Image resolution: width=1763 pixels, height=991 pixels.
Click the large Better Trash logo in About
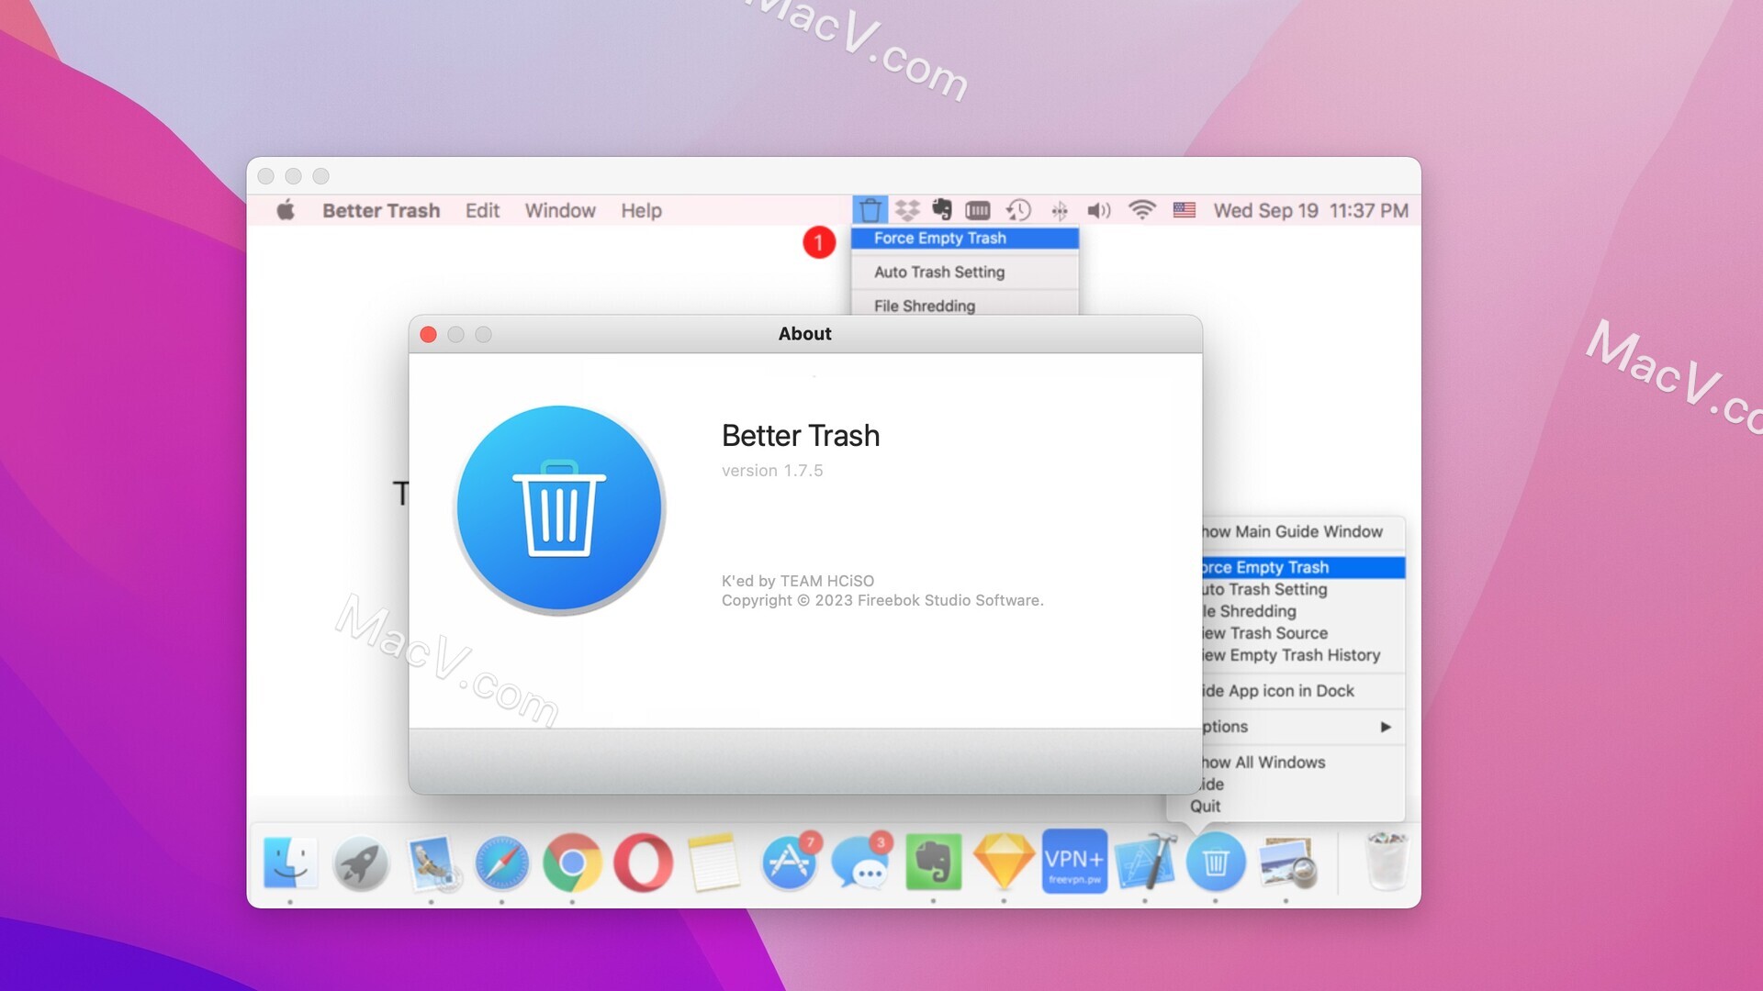[560, 508]
